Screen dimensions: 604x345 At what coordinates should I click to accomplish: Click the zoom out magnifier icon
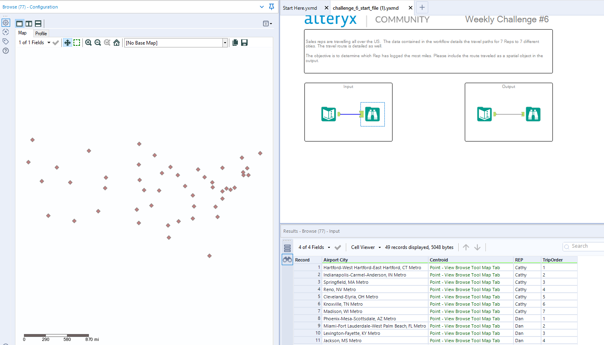click(98, 43)
